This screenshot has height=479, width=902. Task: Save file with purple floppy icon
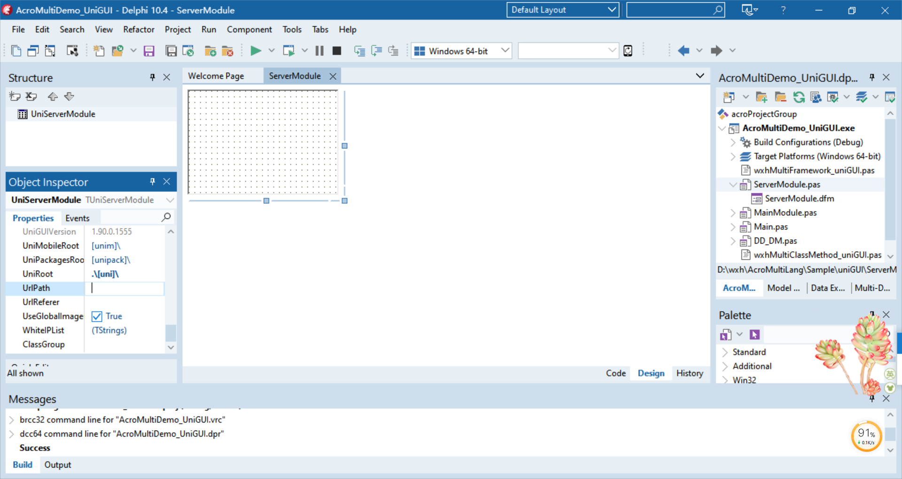[x=149, y=51]
